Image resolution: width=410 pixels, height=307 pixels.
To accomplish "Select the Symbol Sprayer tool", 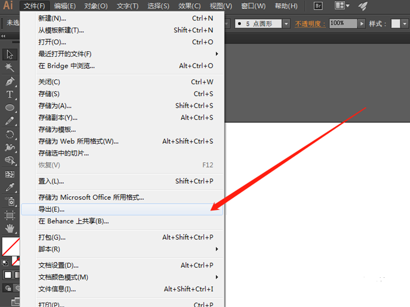I will tap(10, 202).
